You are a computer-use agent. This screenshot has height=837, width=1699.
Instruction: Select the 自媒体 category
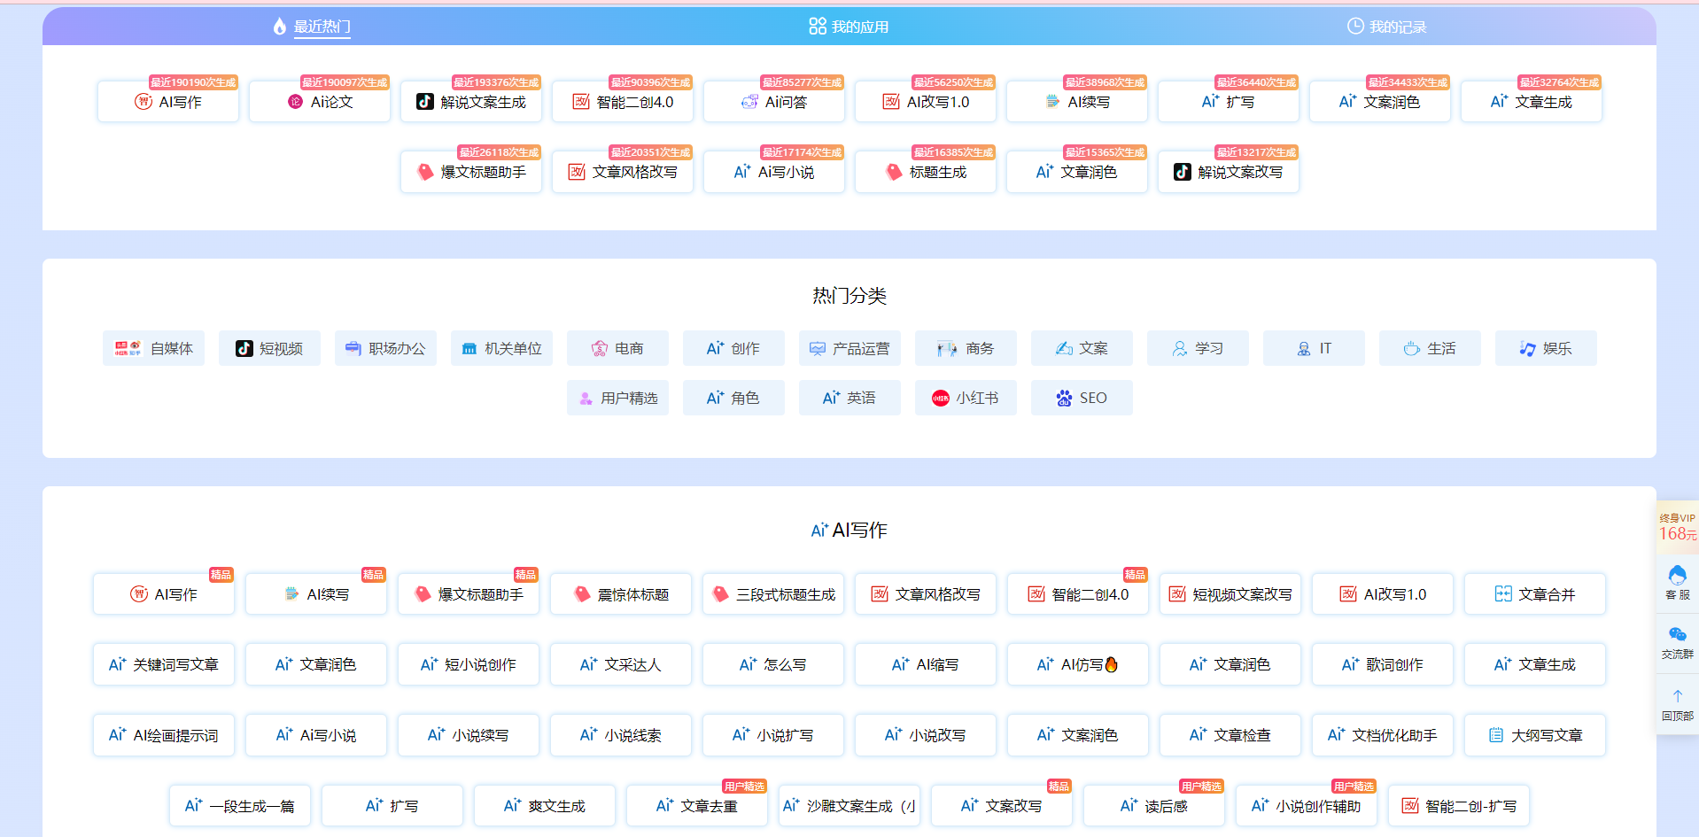point(153,349)
